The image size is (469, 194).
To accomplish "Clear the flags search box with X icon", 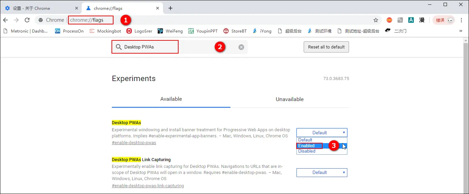I will [x=241, y=47].
